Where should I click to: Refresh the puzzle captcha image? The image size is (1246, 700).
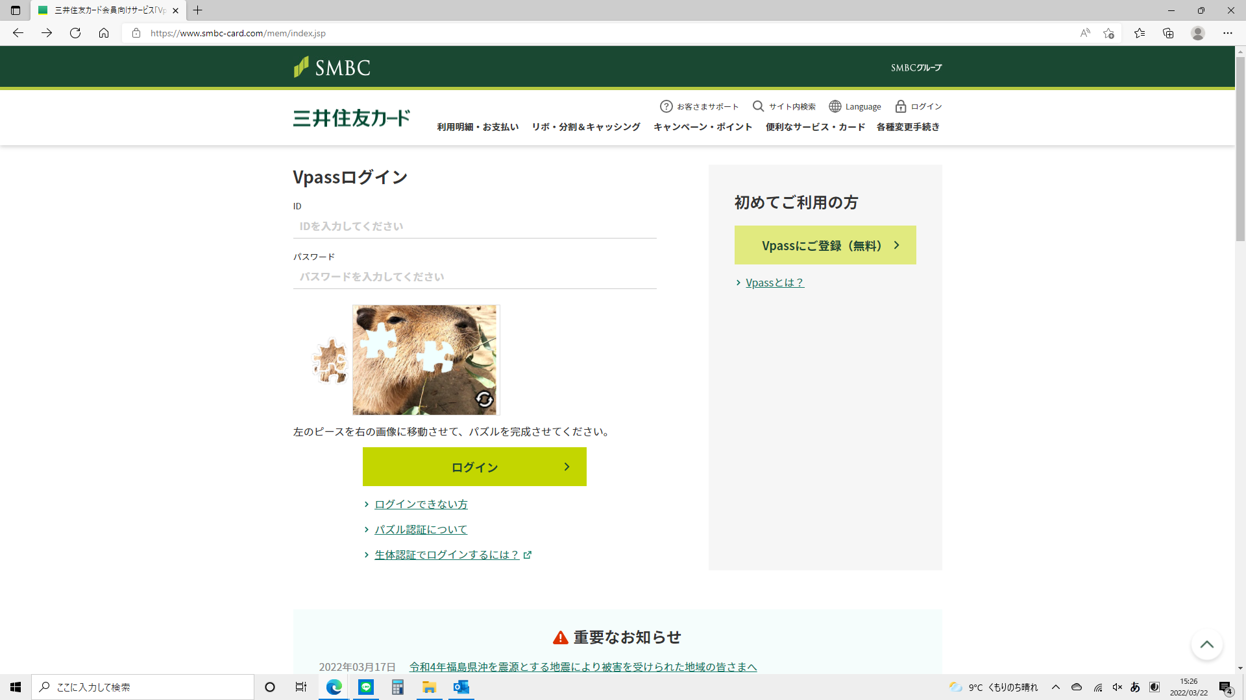coord(484,399)
